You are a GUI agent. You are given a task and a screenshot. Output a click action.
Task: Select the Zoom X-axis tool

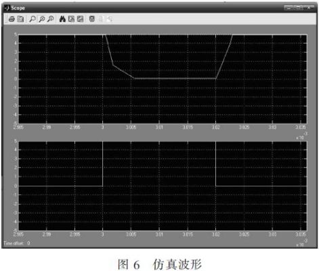tap(41, 19)
